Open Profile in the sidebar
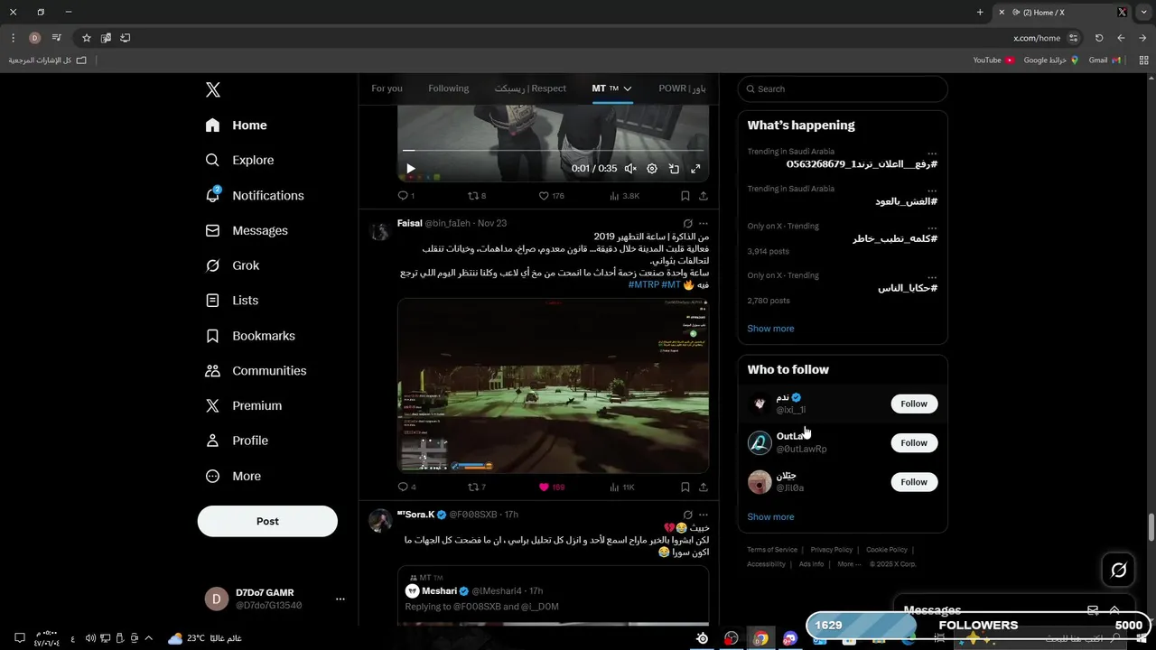 point(237,441)
